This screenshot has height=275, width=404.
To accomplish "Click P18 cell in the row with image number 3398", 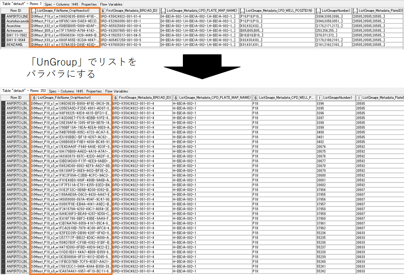I will tap(284, 123).
